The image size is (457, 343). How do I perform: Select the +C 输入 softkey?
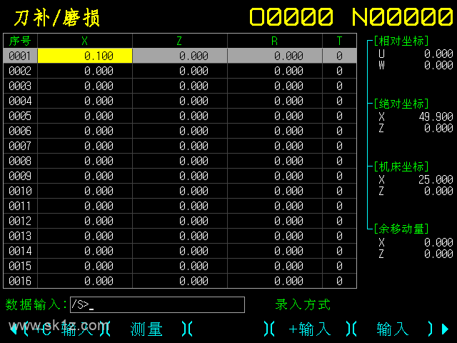[64, 329]
